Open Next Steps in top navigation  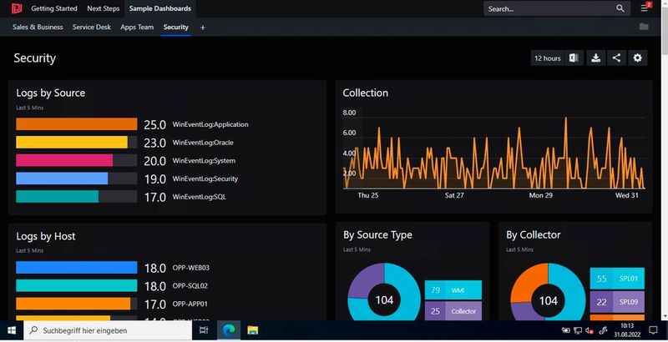point(104,8)
